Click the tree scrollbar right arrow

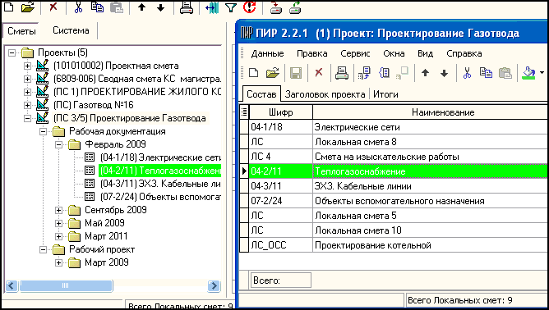coord(213,286)
